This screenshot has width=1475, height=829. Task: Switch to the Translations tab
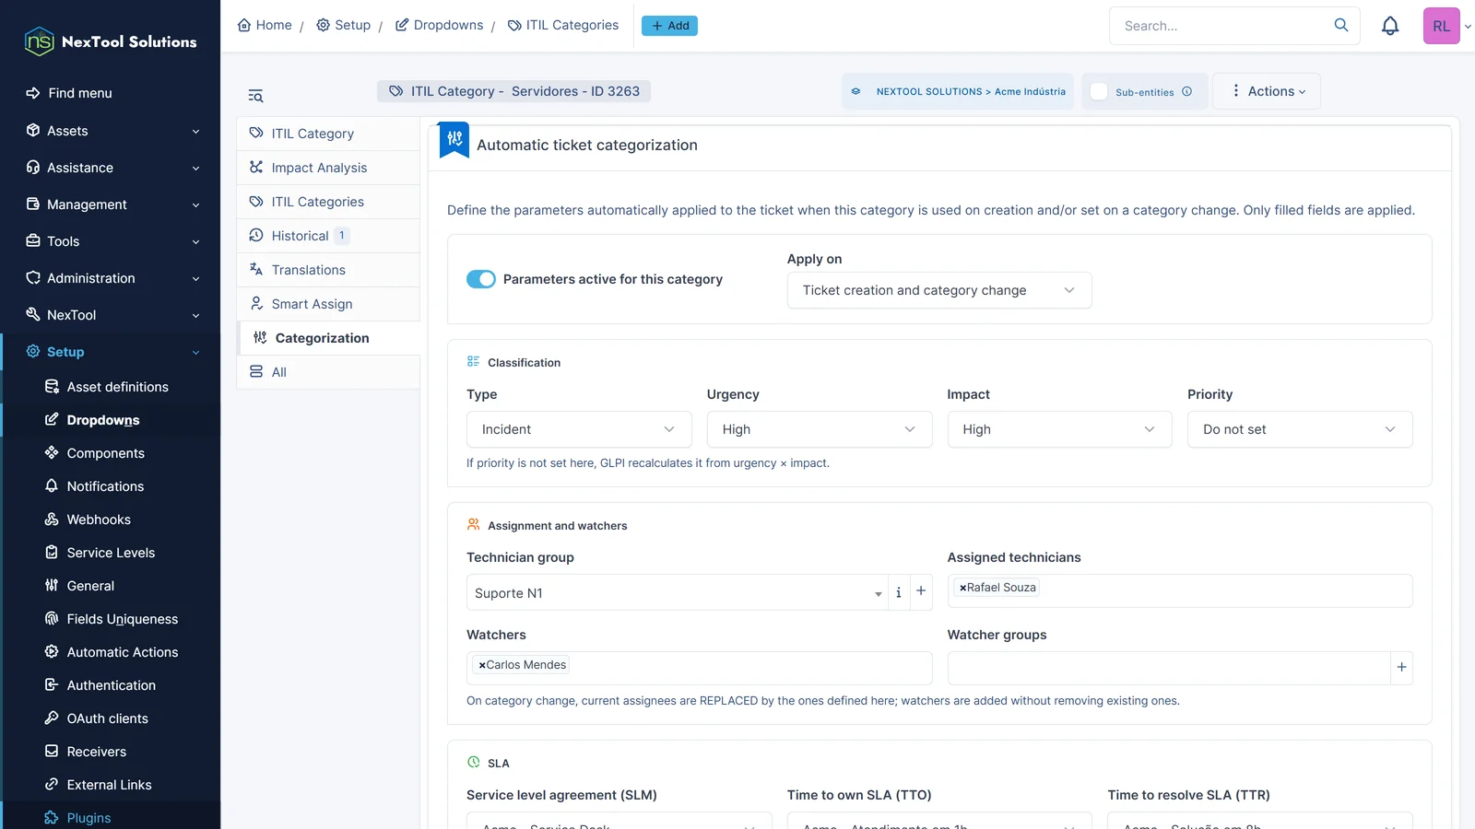pos(328,270)
